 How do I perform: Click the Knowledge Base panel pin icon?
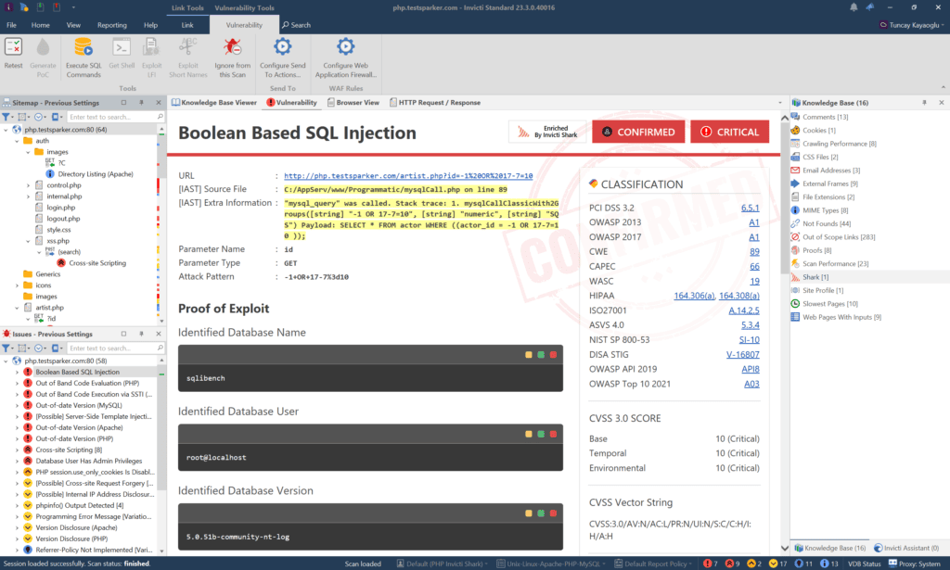pos(924,103)
